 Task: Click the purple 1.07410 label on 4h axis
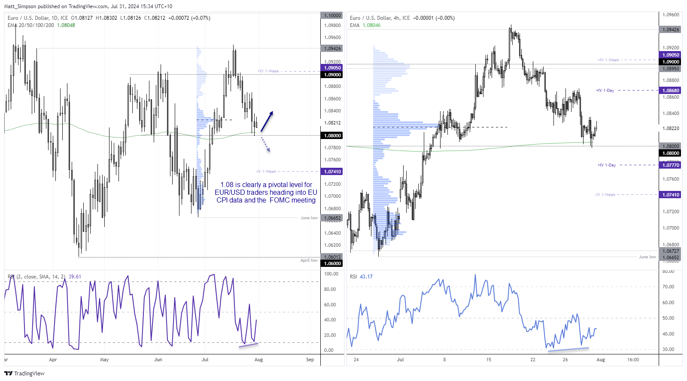tap(671, 195)
